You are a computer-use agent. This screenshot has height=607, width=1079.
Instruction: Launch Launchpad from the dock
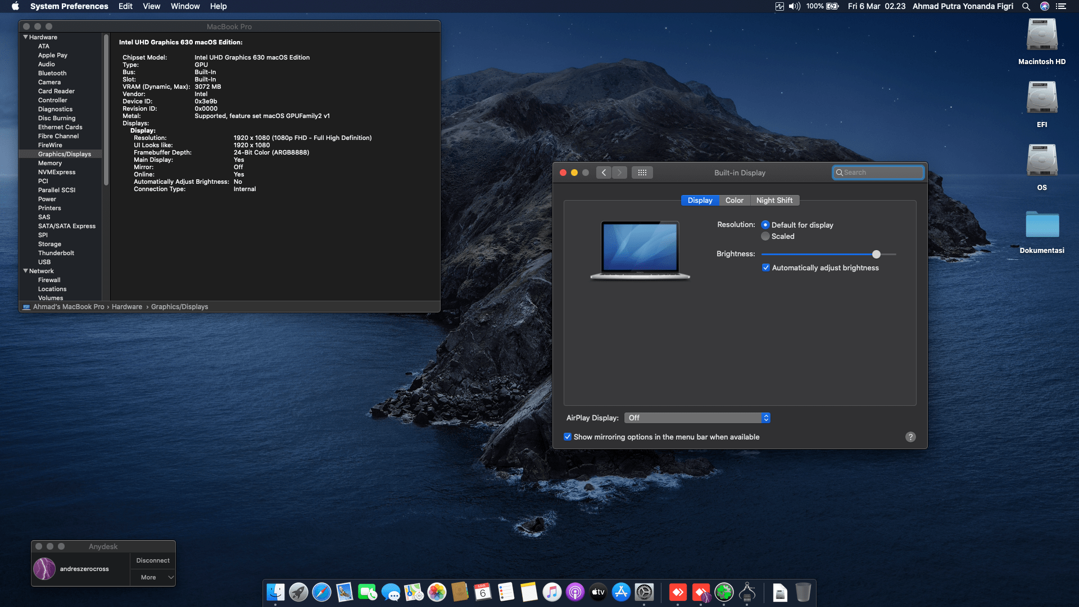point(298,592)
